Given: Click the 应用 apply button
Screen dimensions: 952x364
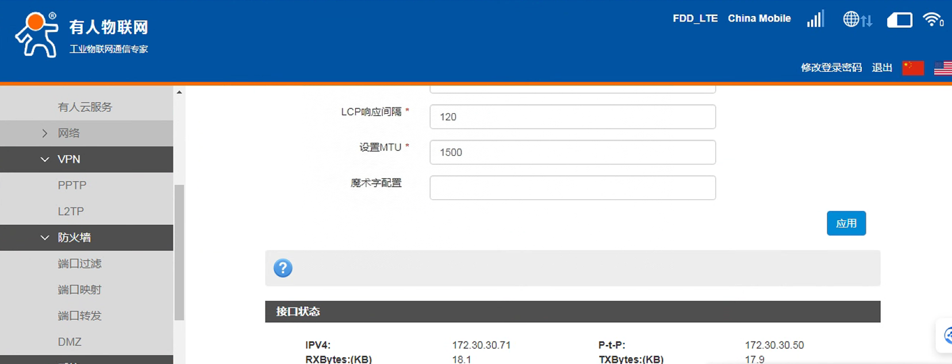Looking at the screenshot, I should 846,223.
